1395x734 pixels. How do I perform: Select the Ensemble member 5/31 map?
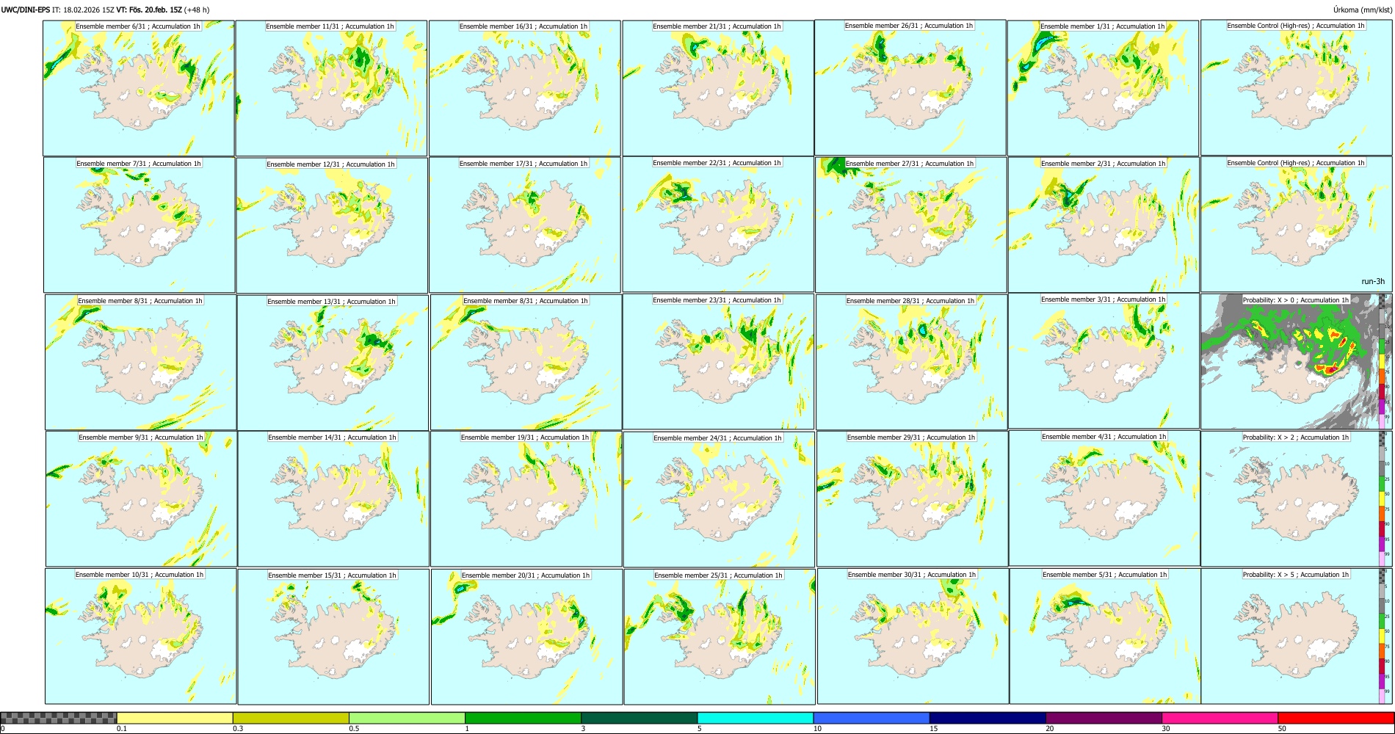coord(1105,636)
